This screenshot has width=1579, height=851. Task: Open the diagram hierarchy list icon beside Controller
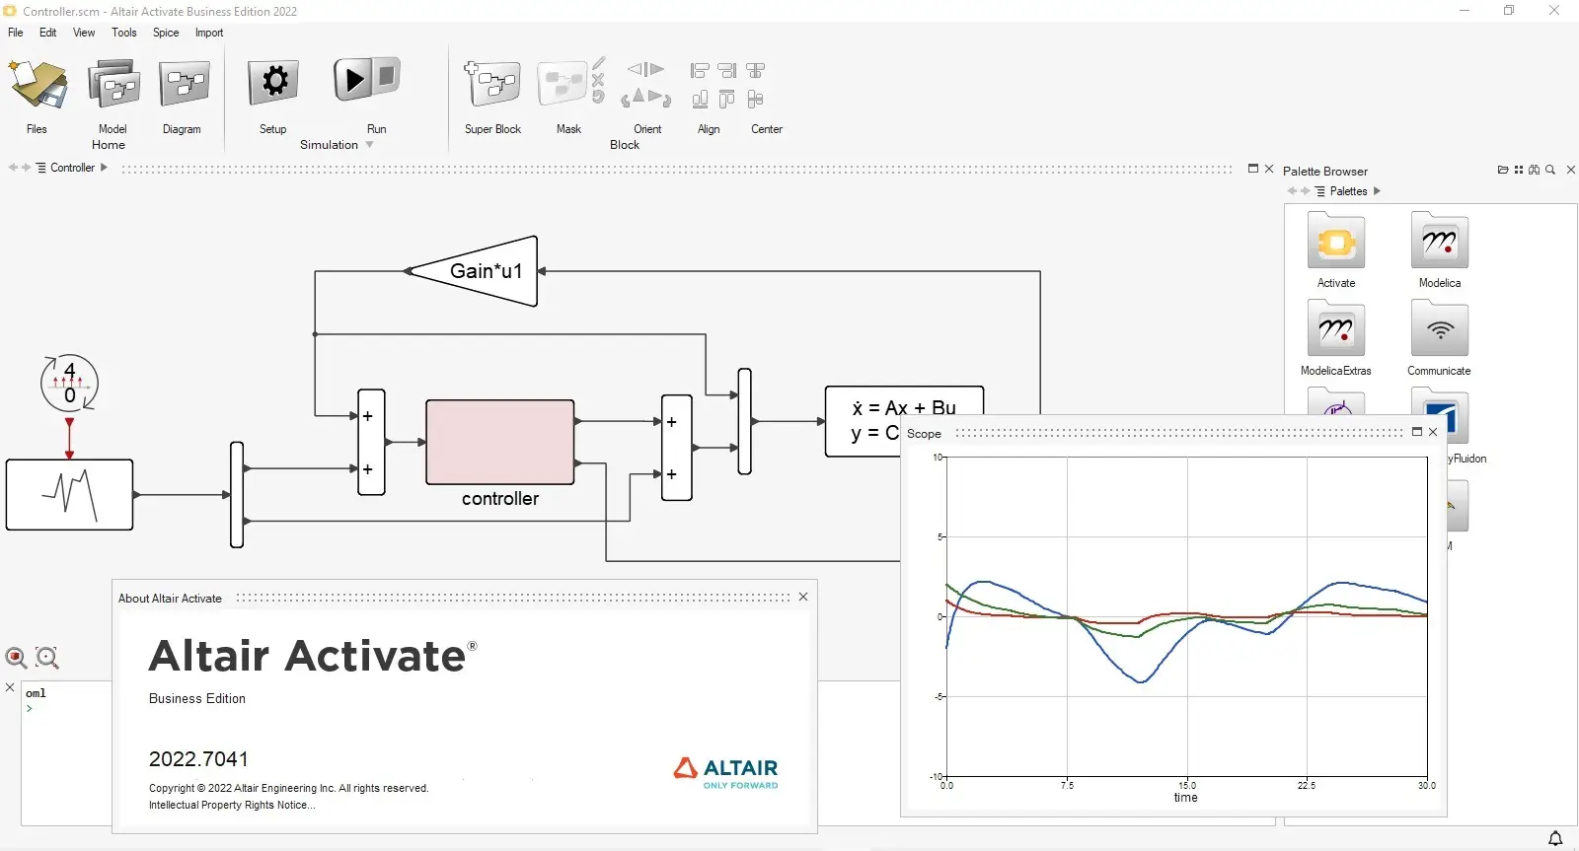click(41, 168)
